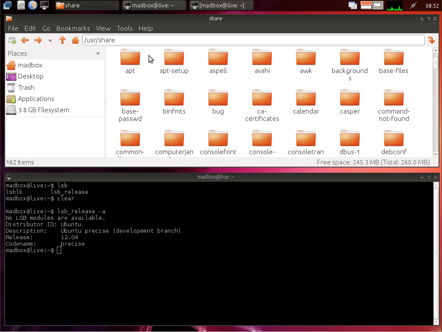442x332 pixels.
Task: Open the Help menu
Action: pos(146,28)
